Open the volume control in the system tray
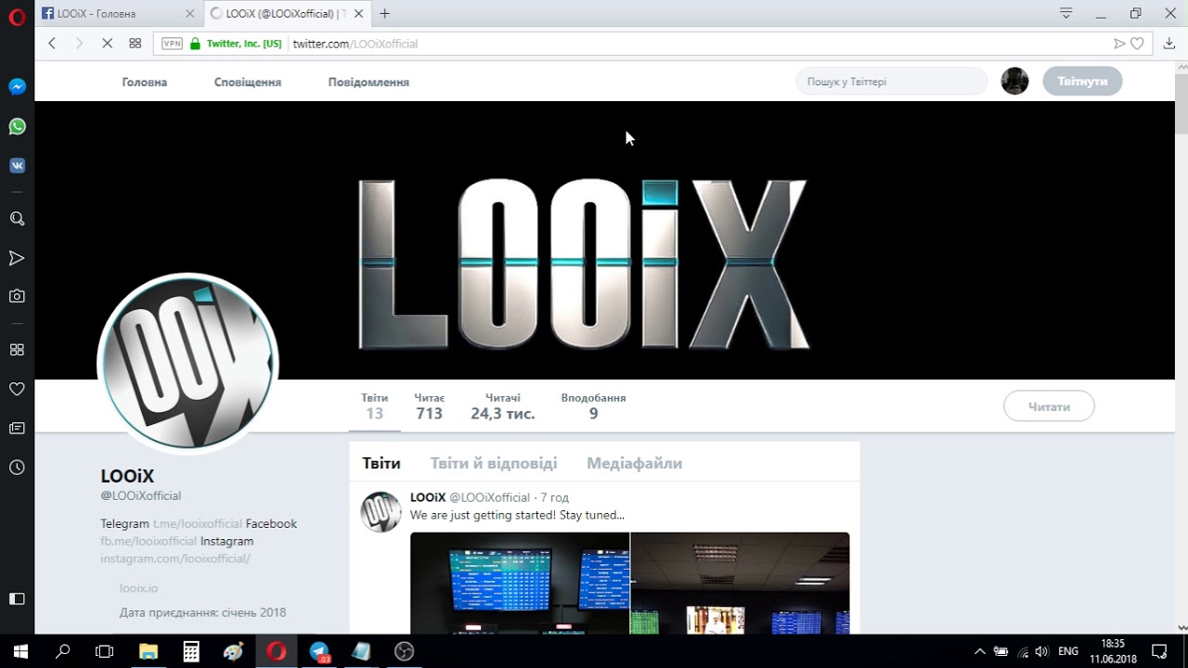The image size is (1188, 668). [1041, 651]
